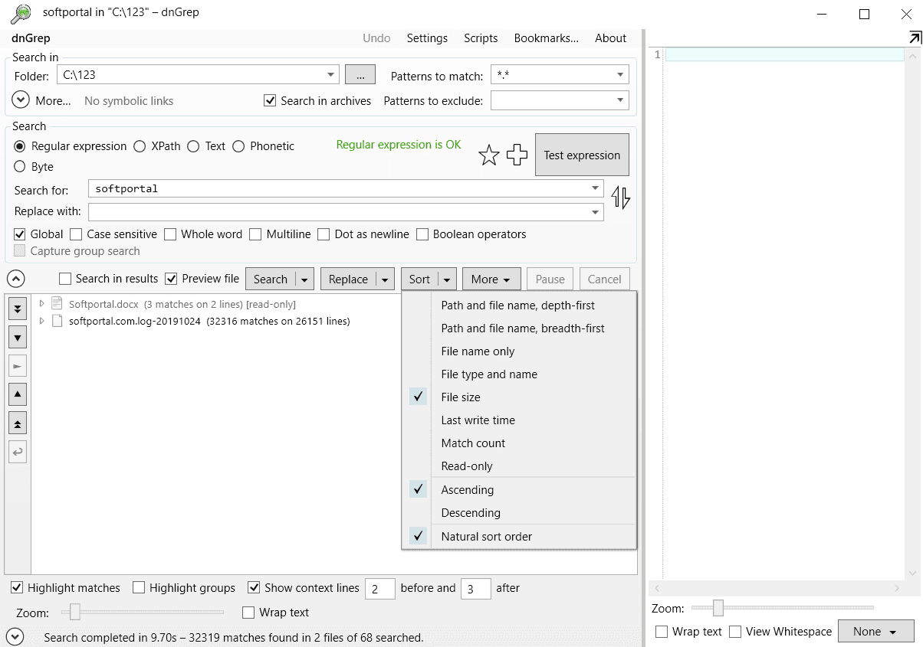Click the folder browse ellipsis button
The width and height of the screenshot is (923, 647).
point(360,75)
